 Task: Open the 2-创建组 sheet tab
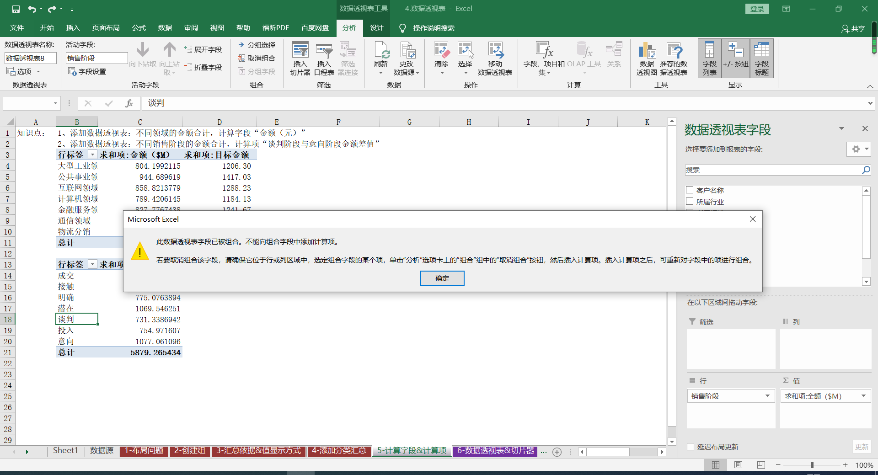[190, 451]
